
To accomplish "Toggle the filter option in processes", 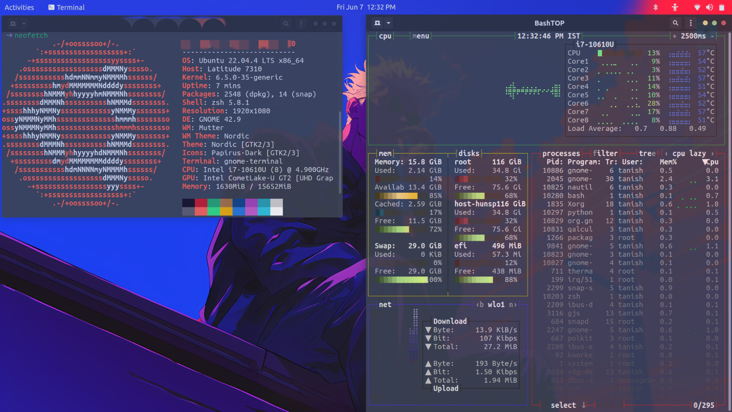I will pos(605,153).
